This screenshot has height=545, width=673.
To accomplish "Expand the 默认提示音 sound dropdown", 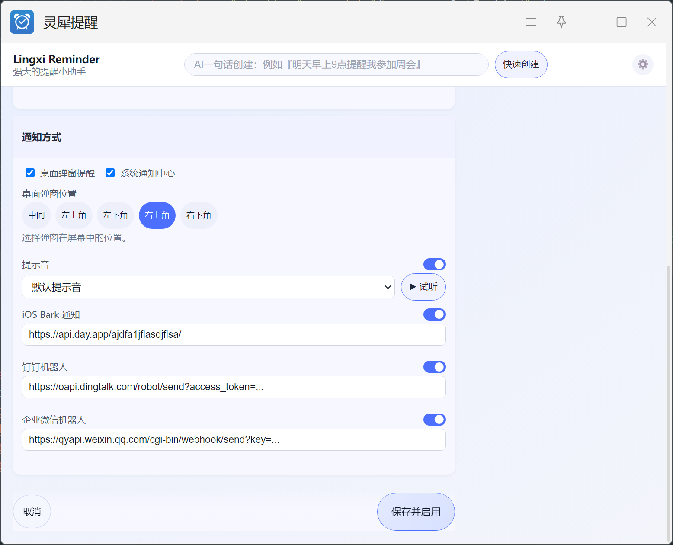I will (x=208, y=287).
